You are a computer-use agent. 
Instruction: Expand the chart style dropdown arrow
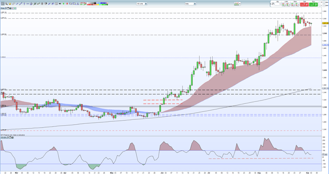tap(240, 4)
